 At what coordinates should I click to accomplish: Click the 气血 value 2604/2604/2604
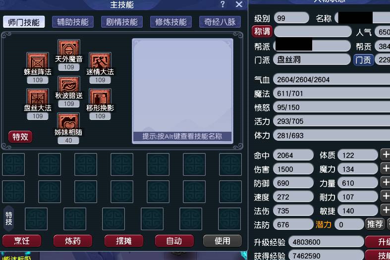coord(332,80)
